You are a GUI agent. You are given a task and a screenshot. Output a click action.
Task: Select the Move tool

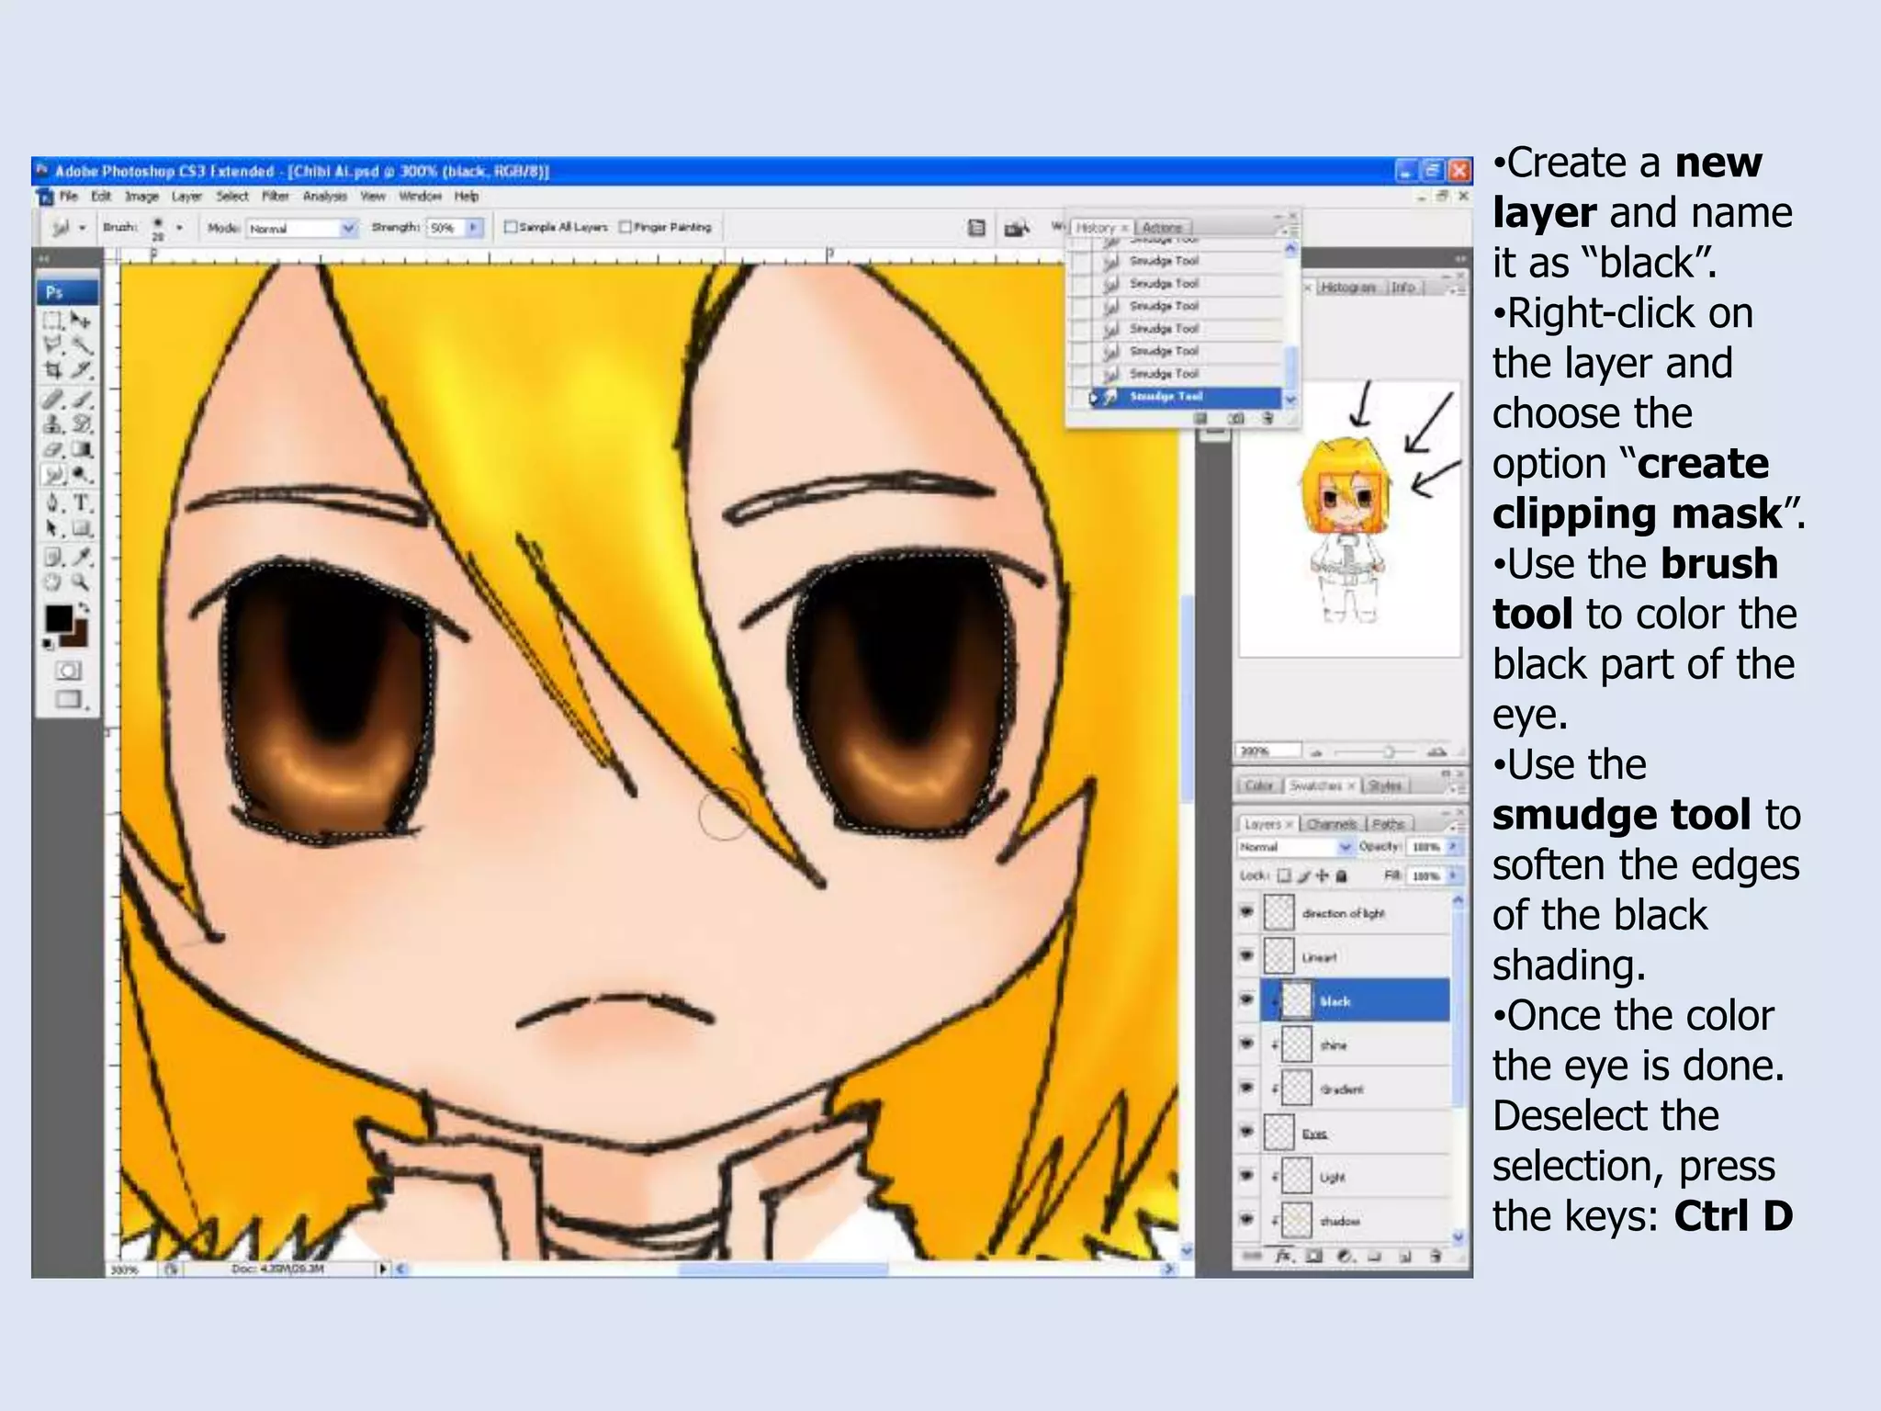click(x=82, y=320)
